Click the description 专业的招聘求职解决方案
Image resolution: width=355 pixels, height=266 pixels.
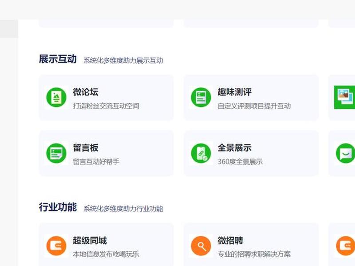tap(254, 254)
